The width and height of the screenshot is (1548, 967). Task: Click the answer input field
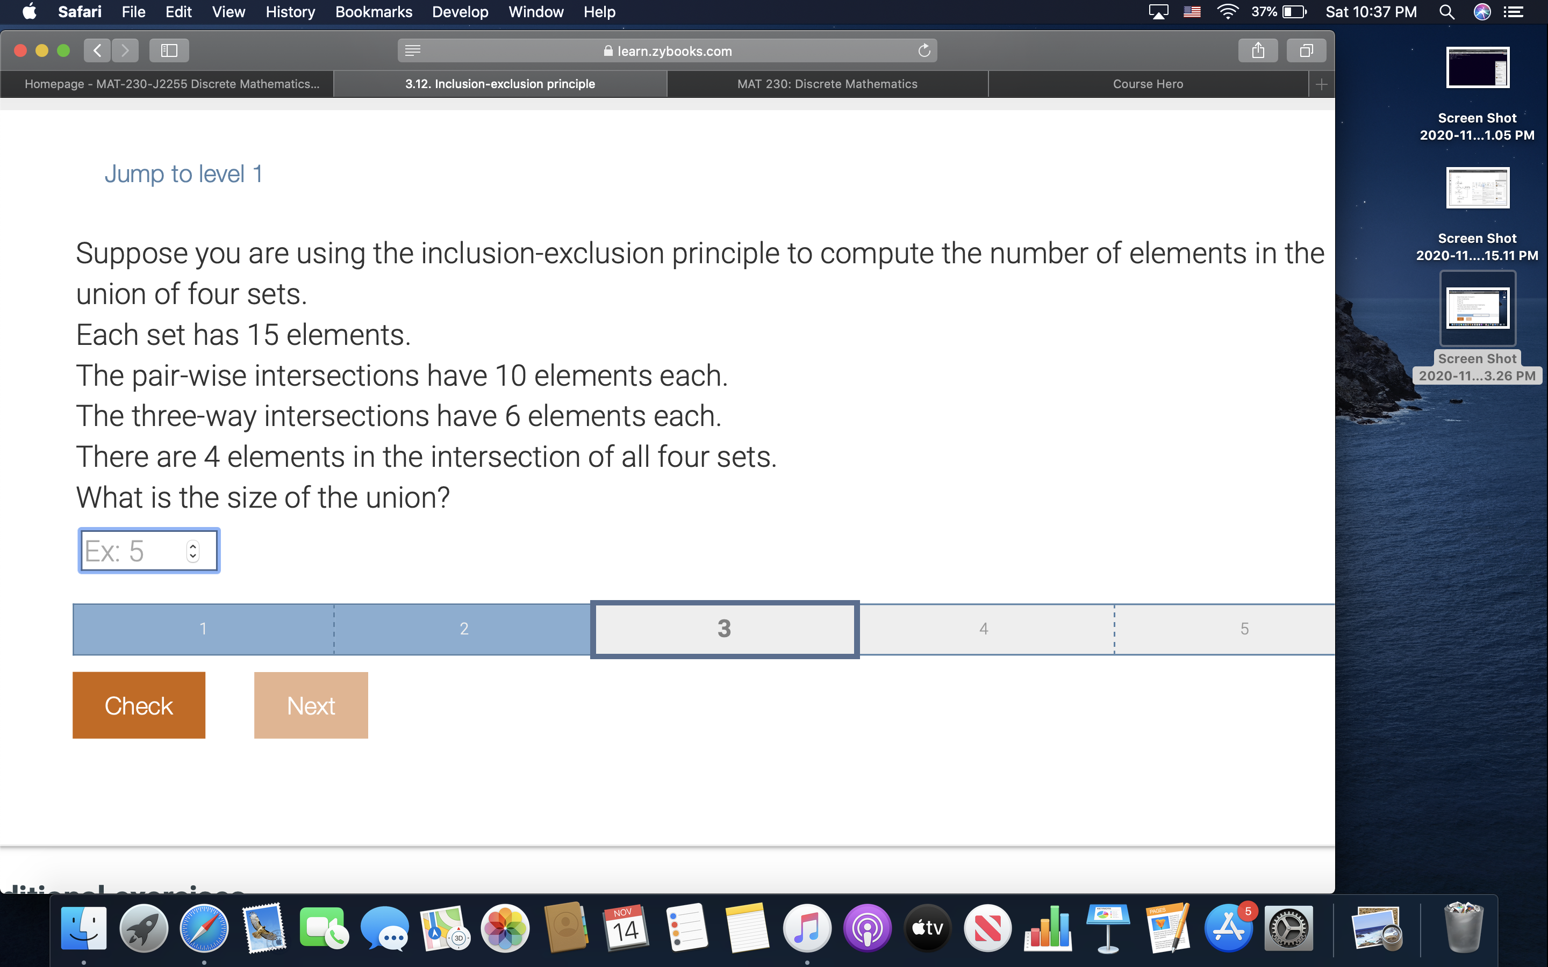131,550
